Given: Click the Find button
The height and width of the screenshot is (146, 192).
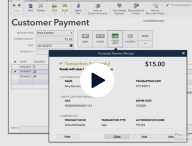Looking at the screenshot, I should (x=17, y=11).
